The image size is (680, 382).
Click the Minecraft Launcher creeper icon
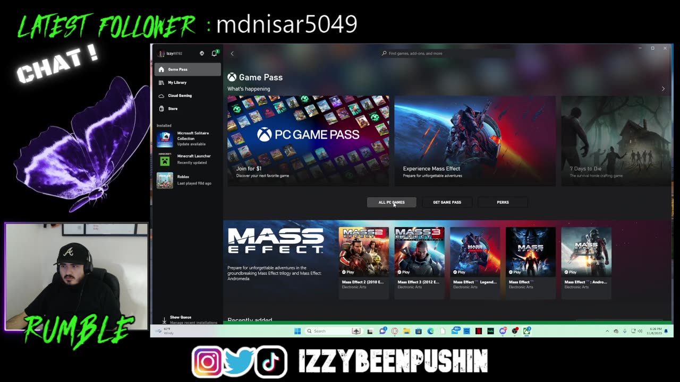point(165,159)
